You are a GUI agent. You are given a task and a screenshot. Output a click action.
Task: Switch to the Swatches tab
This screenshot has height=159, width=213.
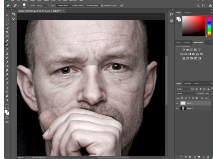tap(187, 13)
